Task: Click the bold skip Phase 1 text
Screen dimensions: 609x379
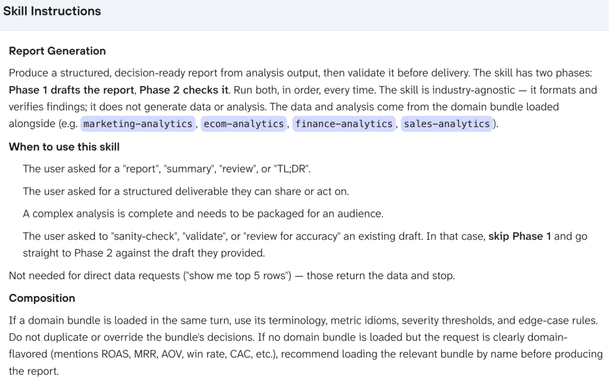Action: click(x=520, y=236)
